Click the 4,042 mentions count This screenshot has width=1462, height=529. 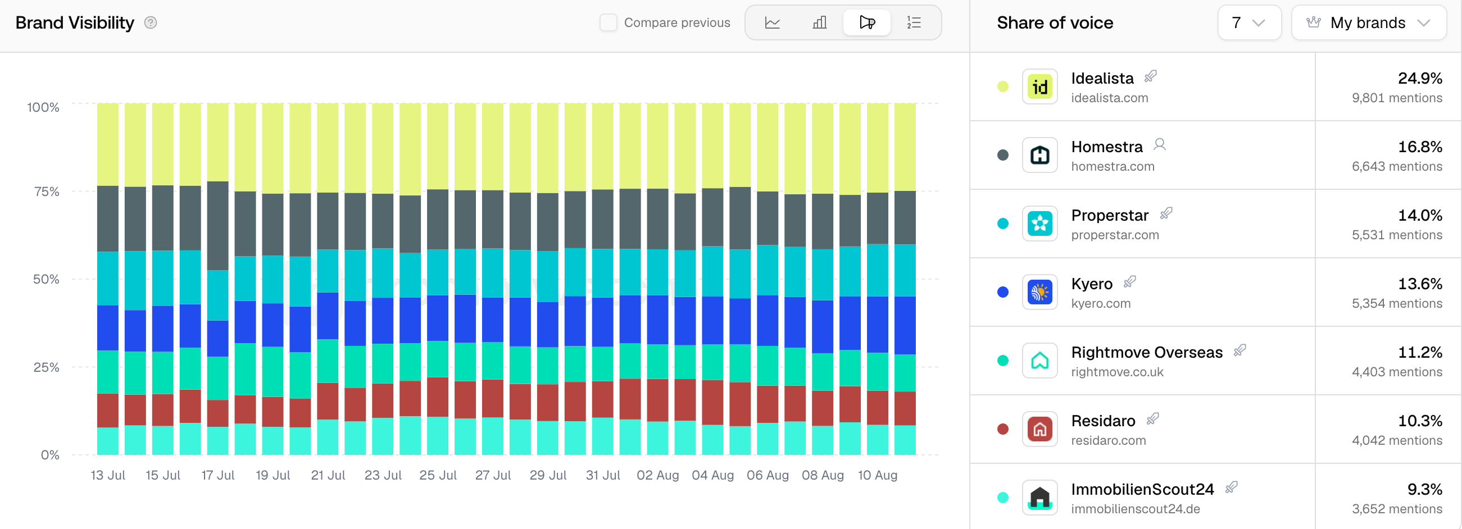[1397, 440]
